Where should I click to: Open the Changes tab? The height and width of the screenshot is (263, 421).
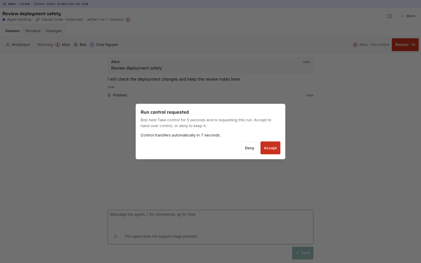(54, 31)
